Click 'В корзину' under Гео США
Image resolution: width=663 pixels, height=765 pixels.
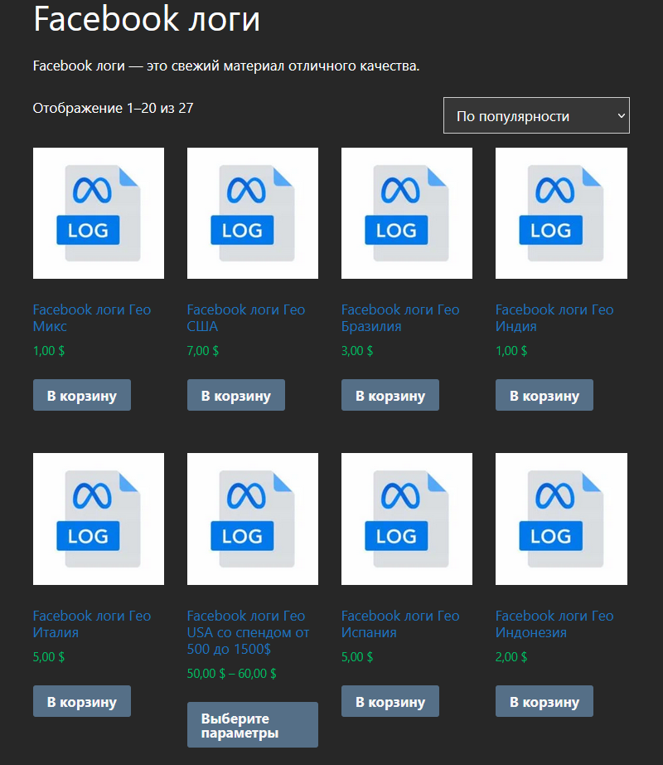236,395
